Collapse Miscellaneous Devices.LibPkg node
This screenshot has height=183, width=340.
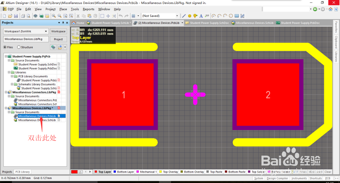(x=6, y=108)
